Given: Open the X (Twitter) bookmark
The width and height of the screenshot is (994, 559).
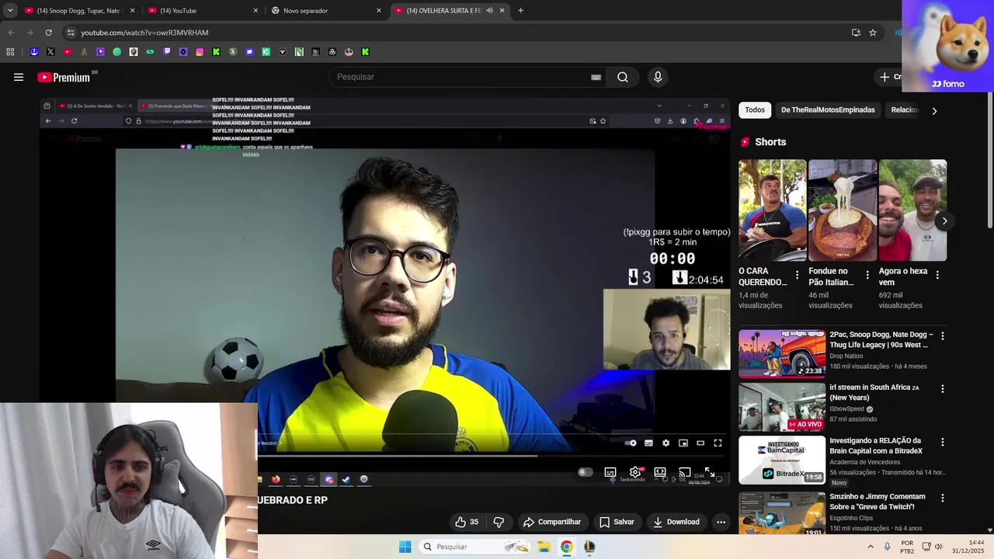Looking at the screenshot, I should click(50, 52).
